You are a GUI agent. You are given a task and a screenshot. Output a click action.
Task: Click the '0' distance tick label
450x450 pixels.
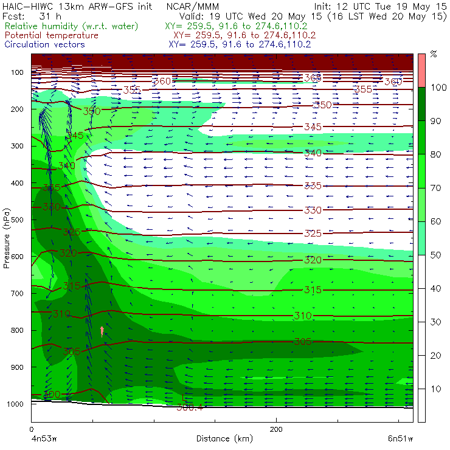click(x=32, y=429)
